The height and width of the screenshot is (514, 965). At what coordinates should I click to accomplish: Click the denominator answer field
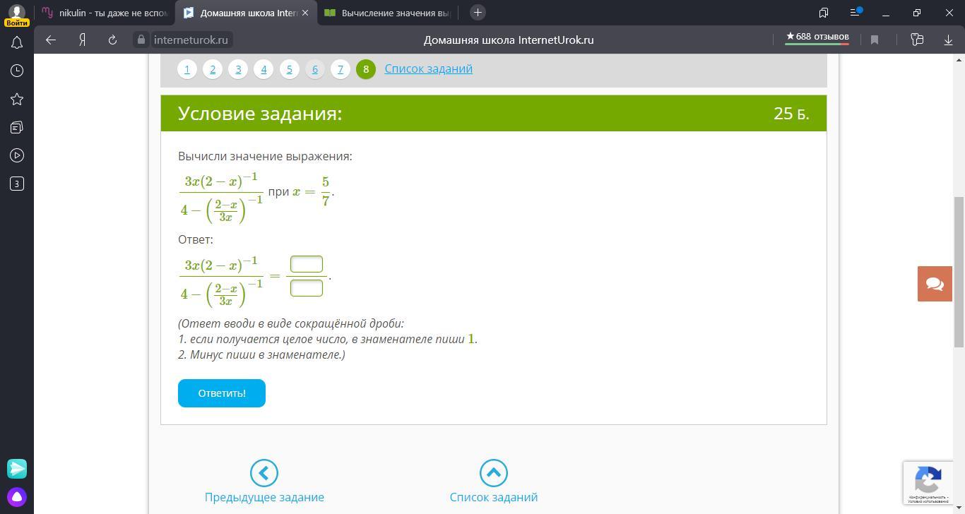pyautogui.click(x=307, y=288)
